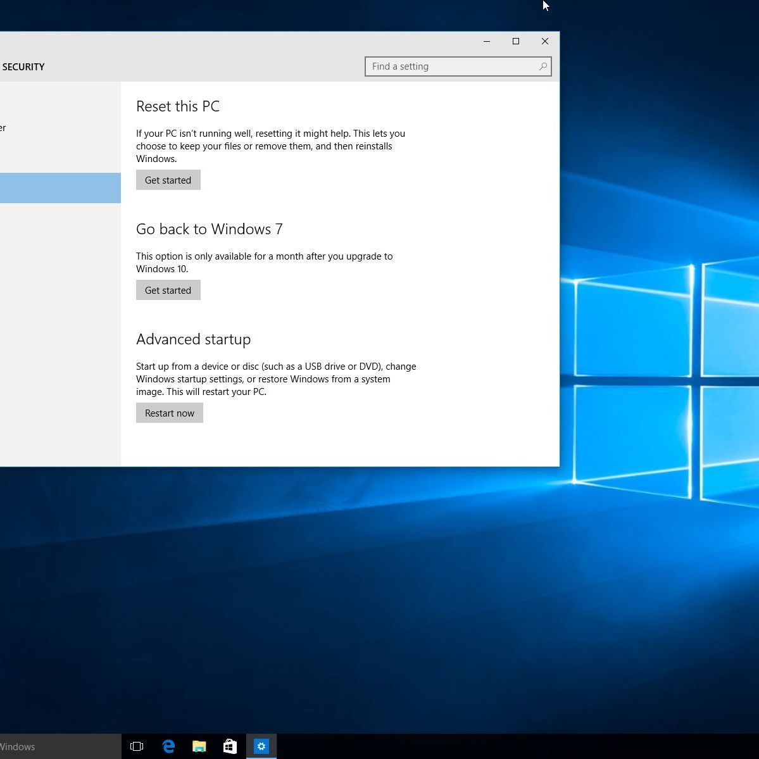Select the highlighted sidebar category
This screenshot has height=759, width=759.
[60, 188]
